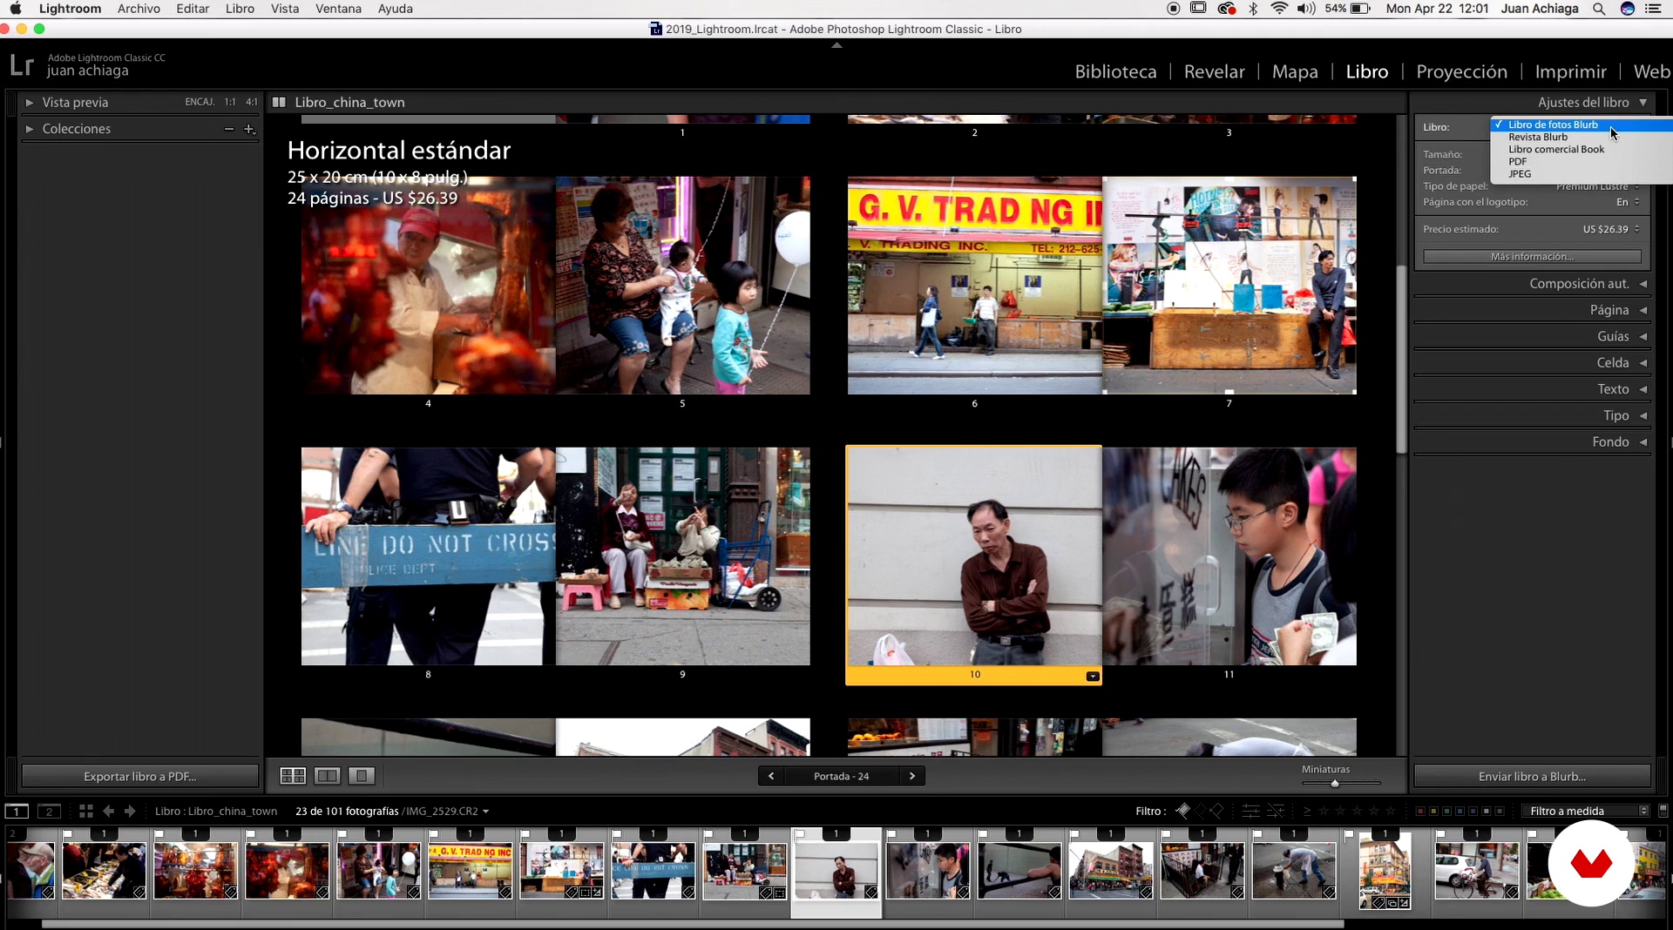
Task: Filter by first star rating
Action: [1324, 811]
